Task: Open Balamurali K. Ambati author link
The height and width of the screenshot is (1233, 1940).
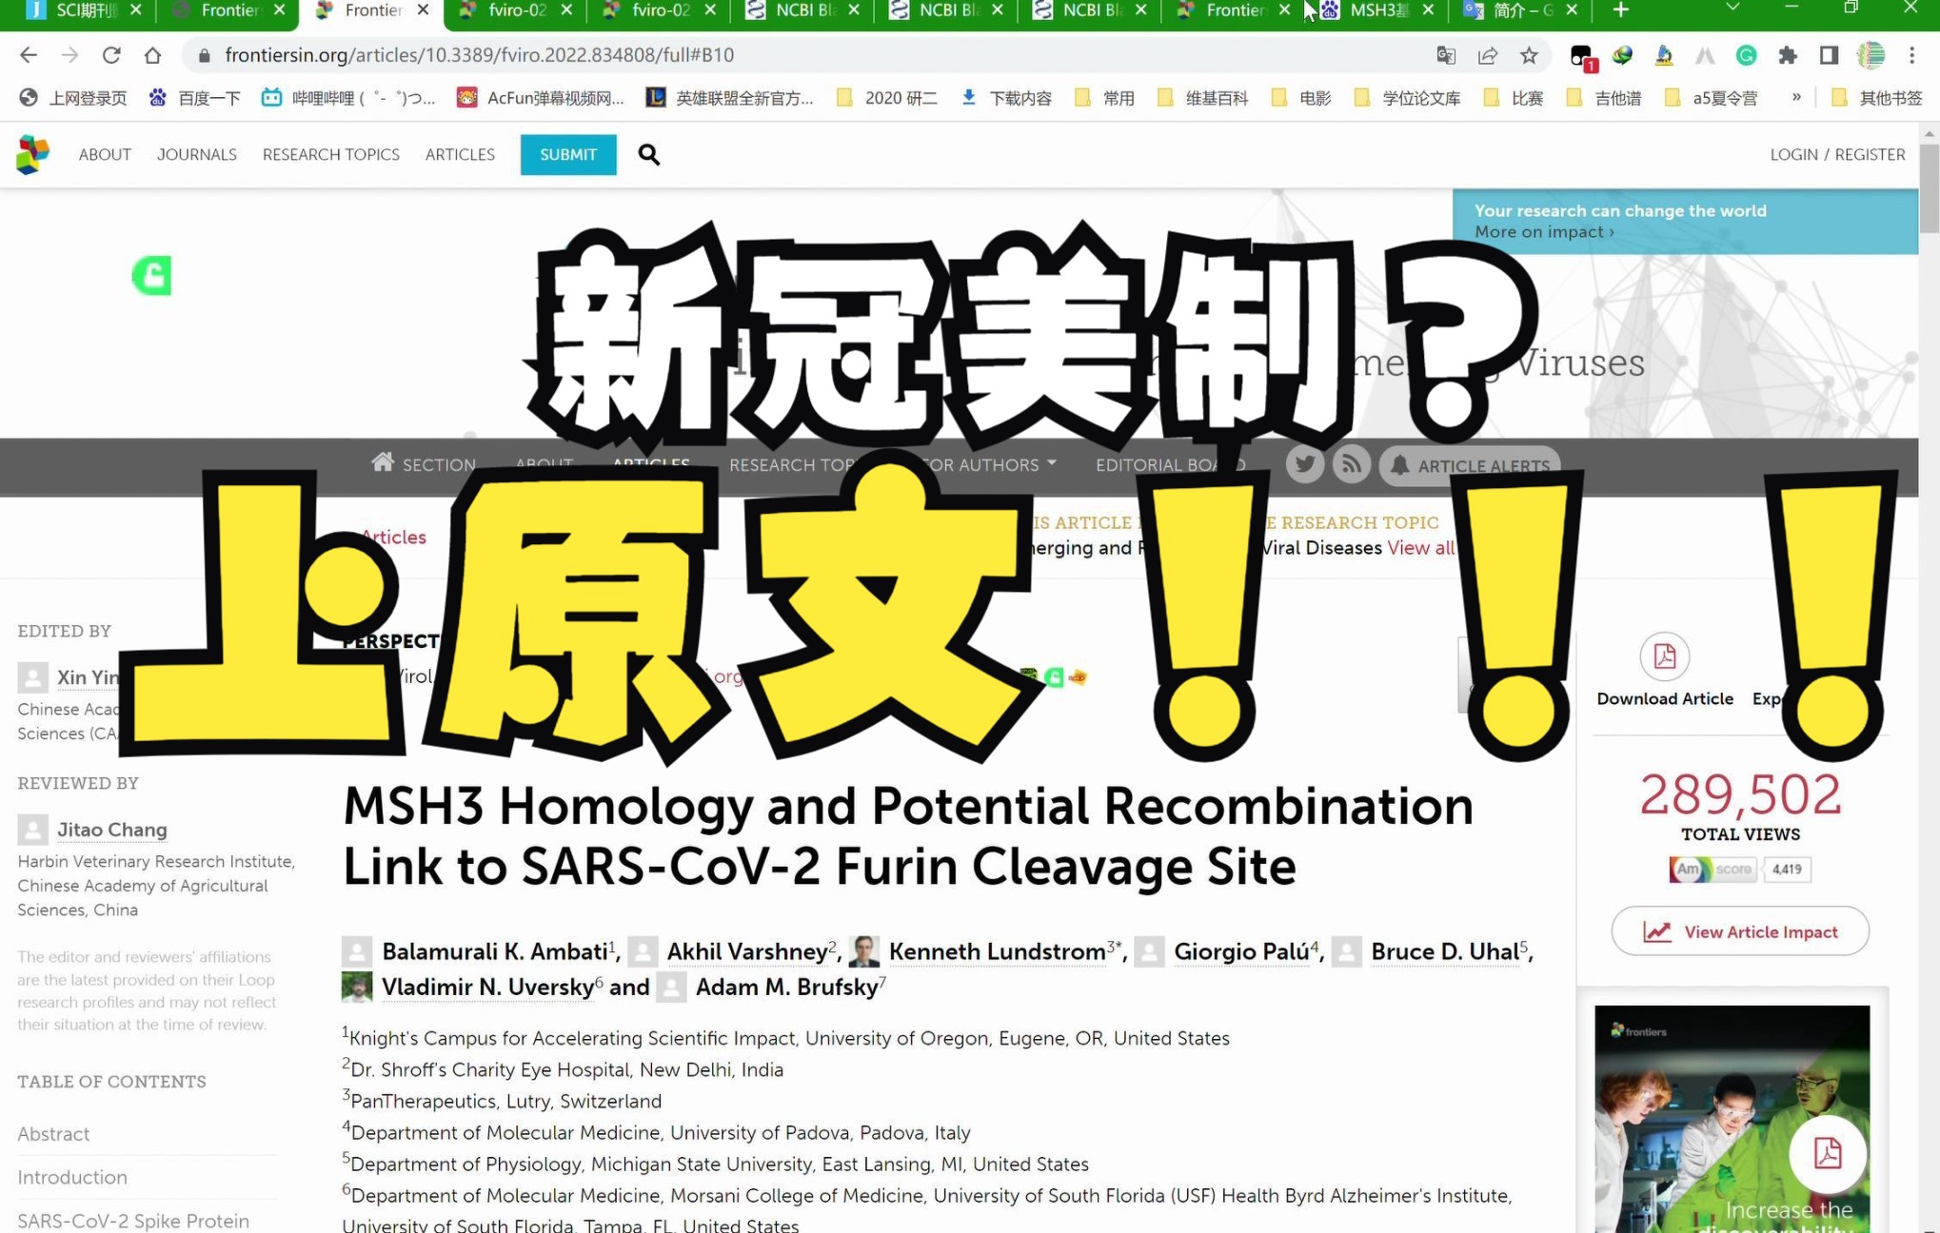Action: 495,951
